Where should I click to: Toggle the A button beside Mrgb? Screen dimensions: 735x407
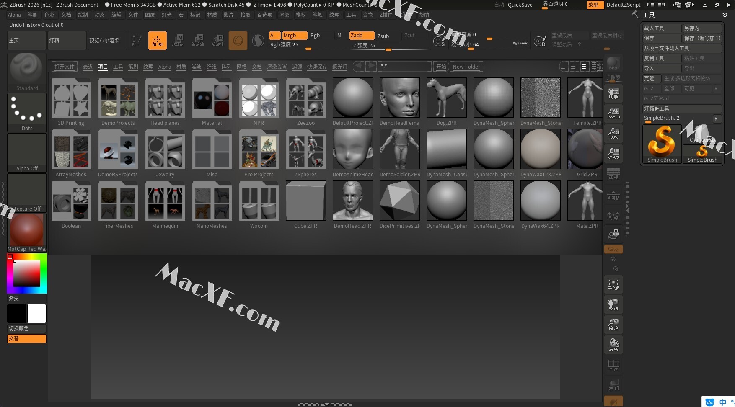click(x=274, y=36)
